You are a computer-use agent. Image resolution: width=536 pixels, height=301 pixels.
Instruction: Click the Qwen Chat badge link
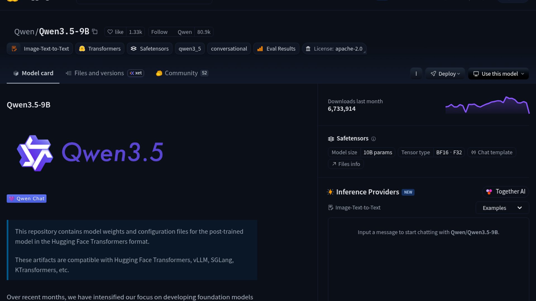(x=27, y=198)
